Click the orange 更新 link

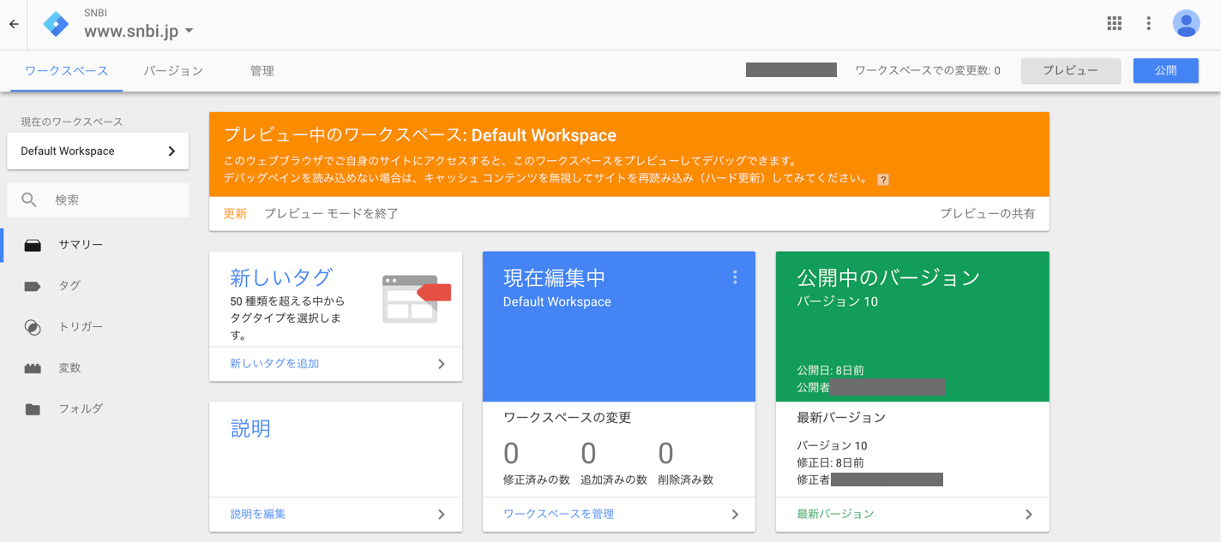pos(235,214)
